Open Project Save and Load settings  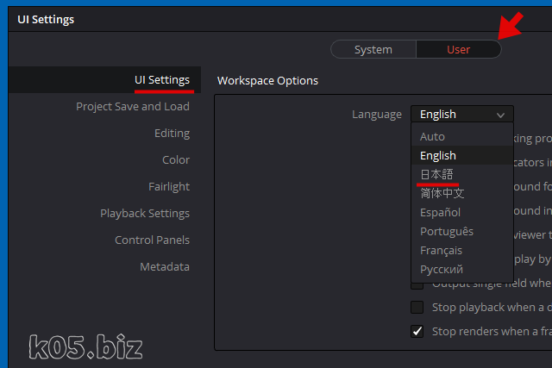point(132,107)
